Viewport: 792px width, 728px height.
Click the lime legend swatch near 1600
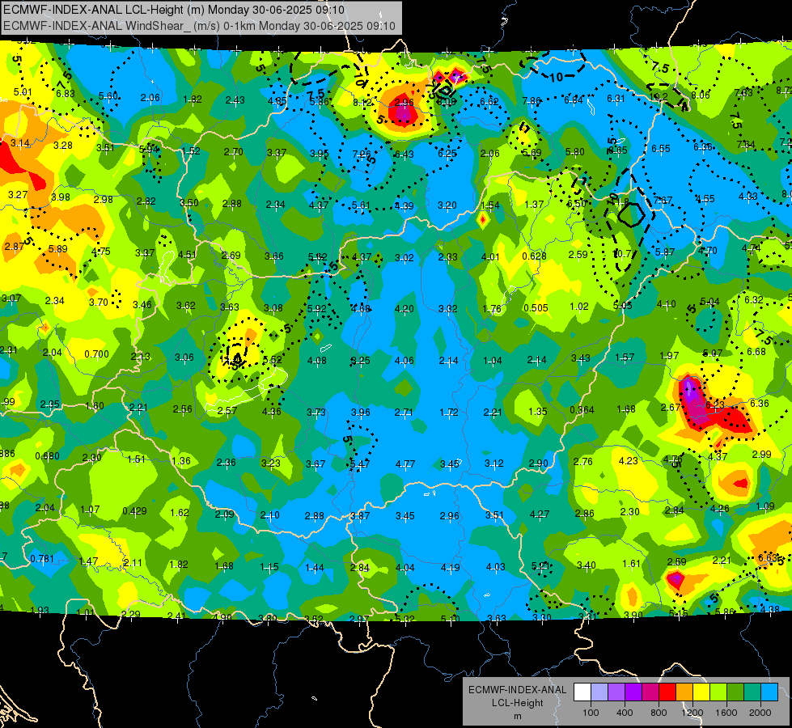[x=718, y=692]
